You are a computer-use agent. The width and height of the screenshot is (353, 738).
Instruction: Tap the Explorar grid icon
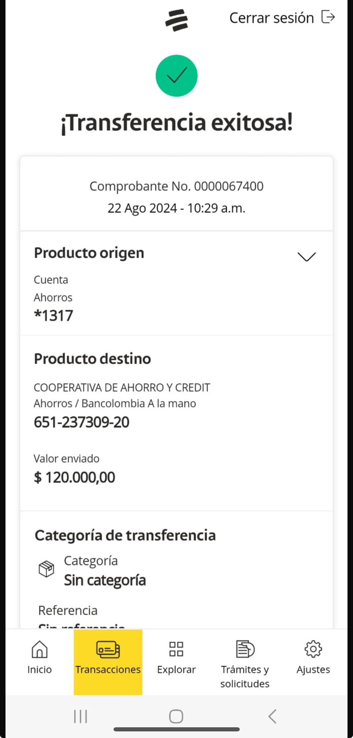tap(176, 649)
